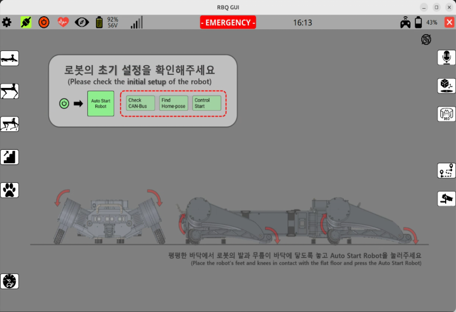Screen dimensions: 456x312
Task: Click the gamepad controller icon
Action: [x=405, y=22]
